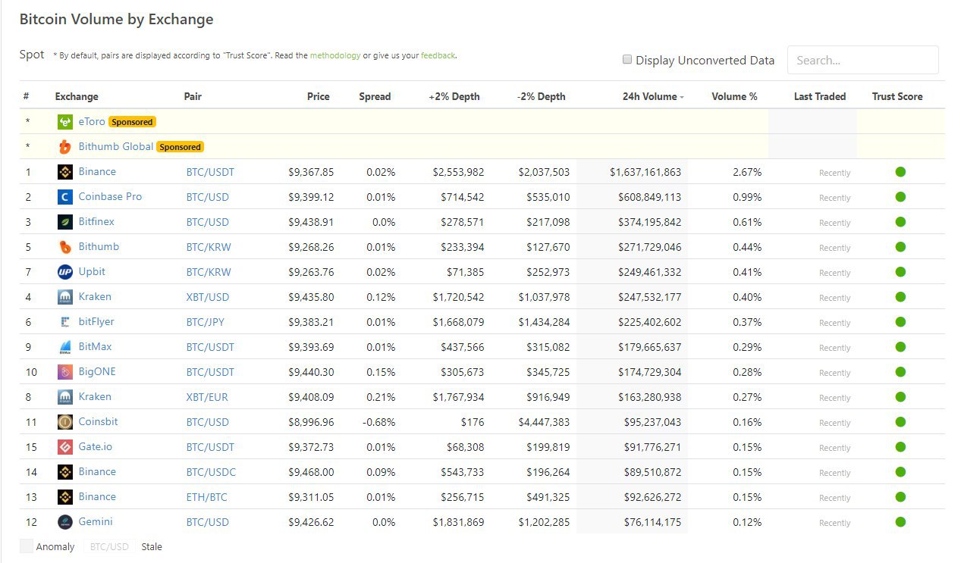The width and height of the screenshot is (961, 563).
Task: Open the ETH/BTC pair link
Action: (206, 497)
